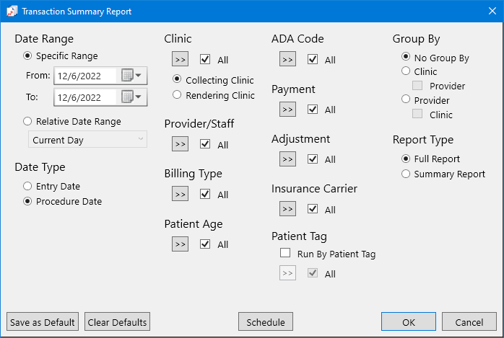Open the ADA Code selection arrow button
Image resolution: width=504 pixels, height=338 pixels.
coord(287,59)
